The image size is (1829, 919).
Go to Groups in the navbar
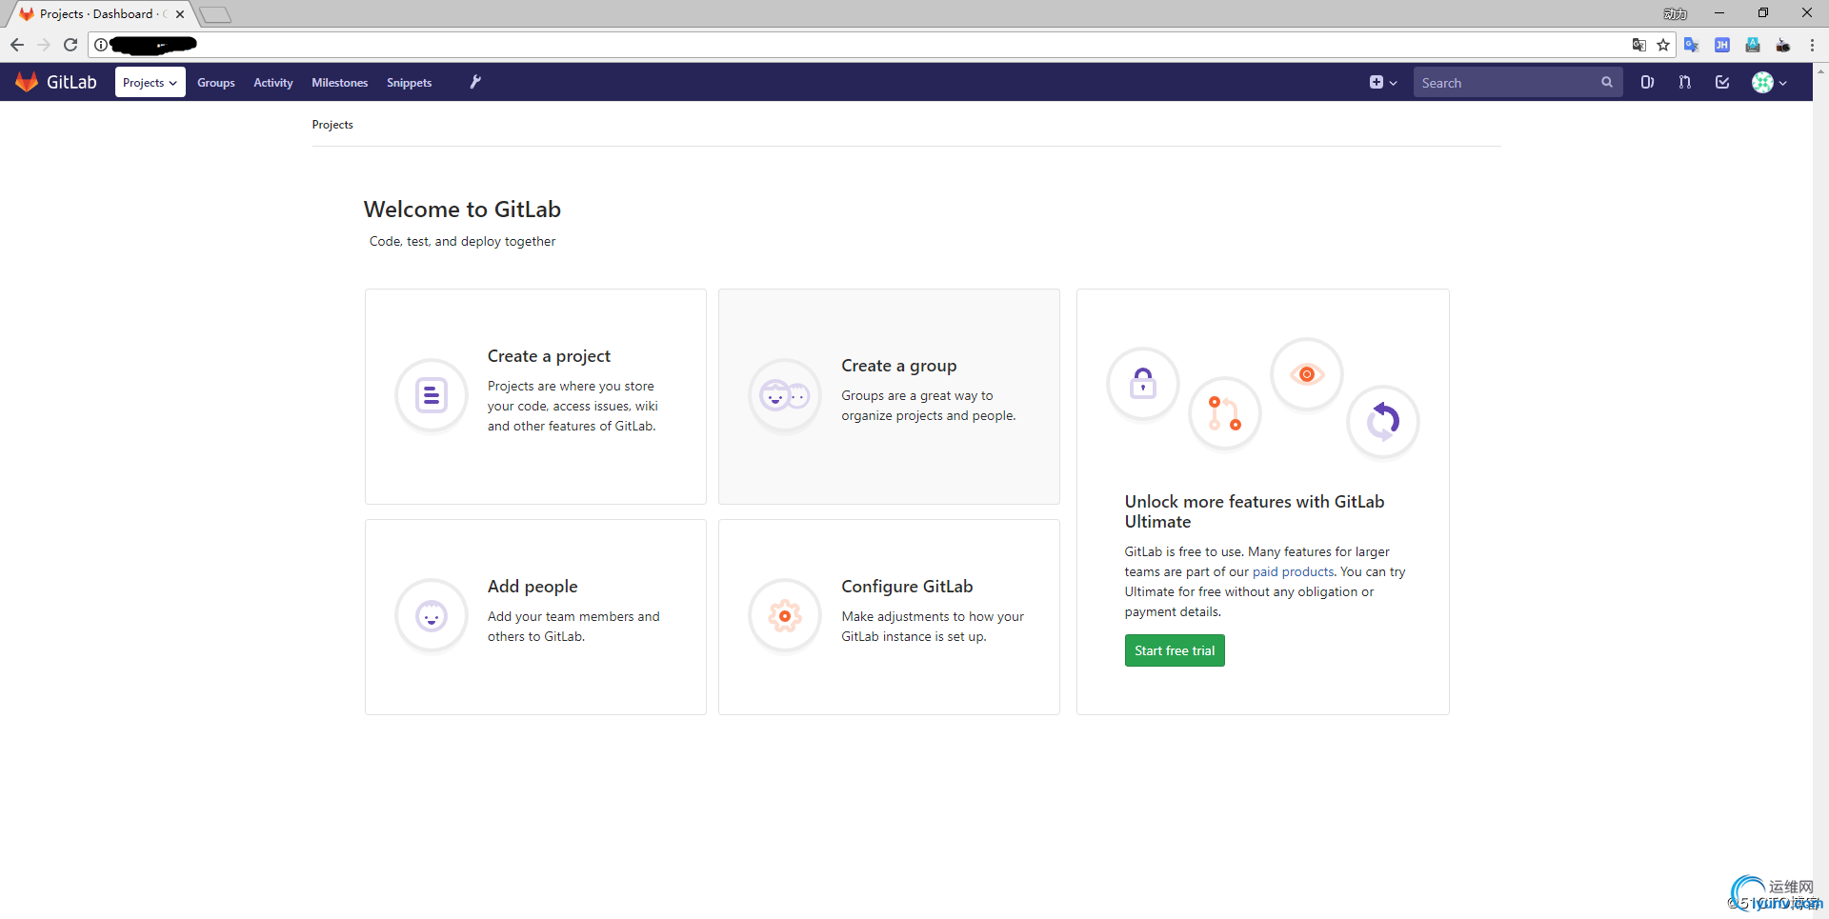coord(216,83)
